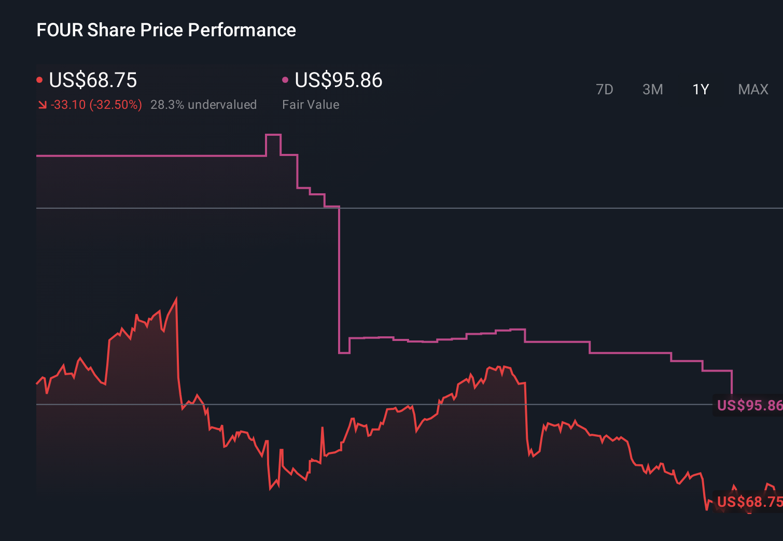This screenshot has height=541, width=783.
Task: Select the 7D time range
Action: point(605,89)
